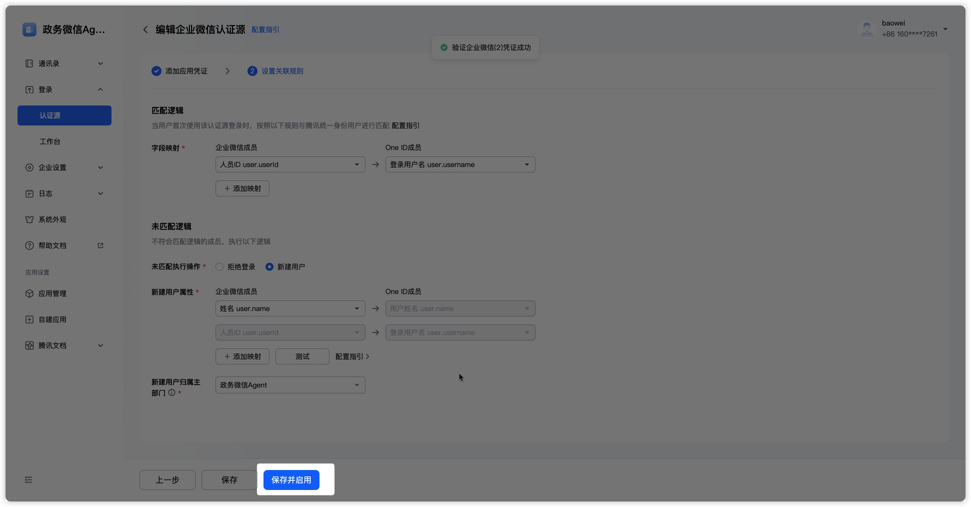Click the 保存并启用 button
Viewport: 971px width, 507px height.
pos(291,479)
